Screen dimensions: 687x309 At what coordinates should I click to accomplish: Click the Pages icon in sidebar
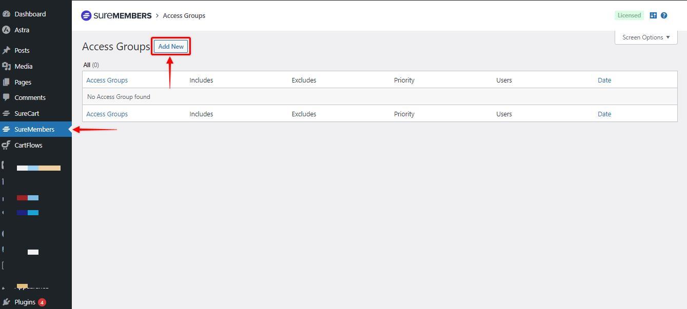6,82
